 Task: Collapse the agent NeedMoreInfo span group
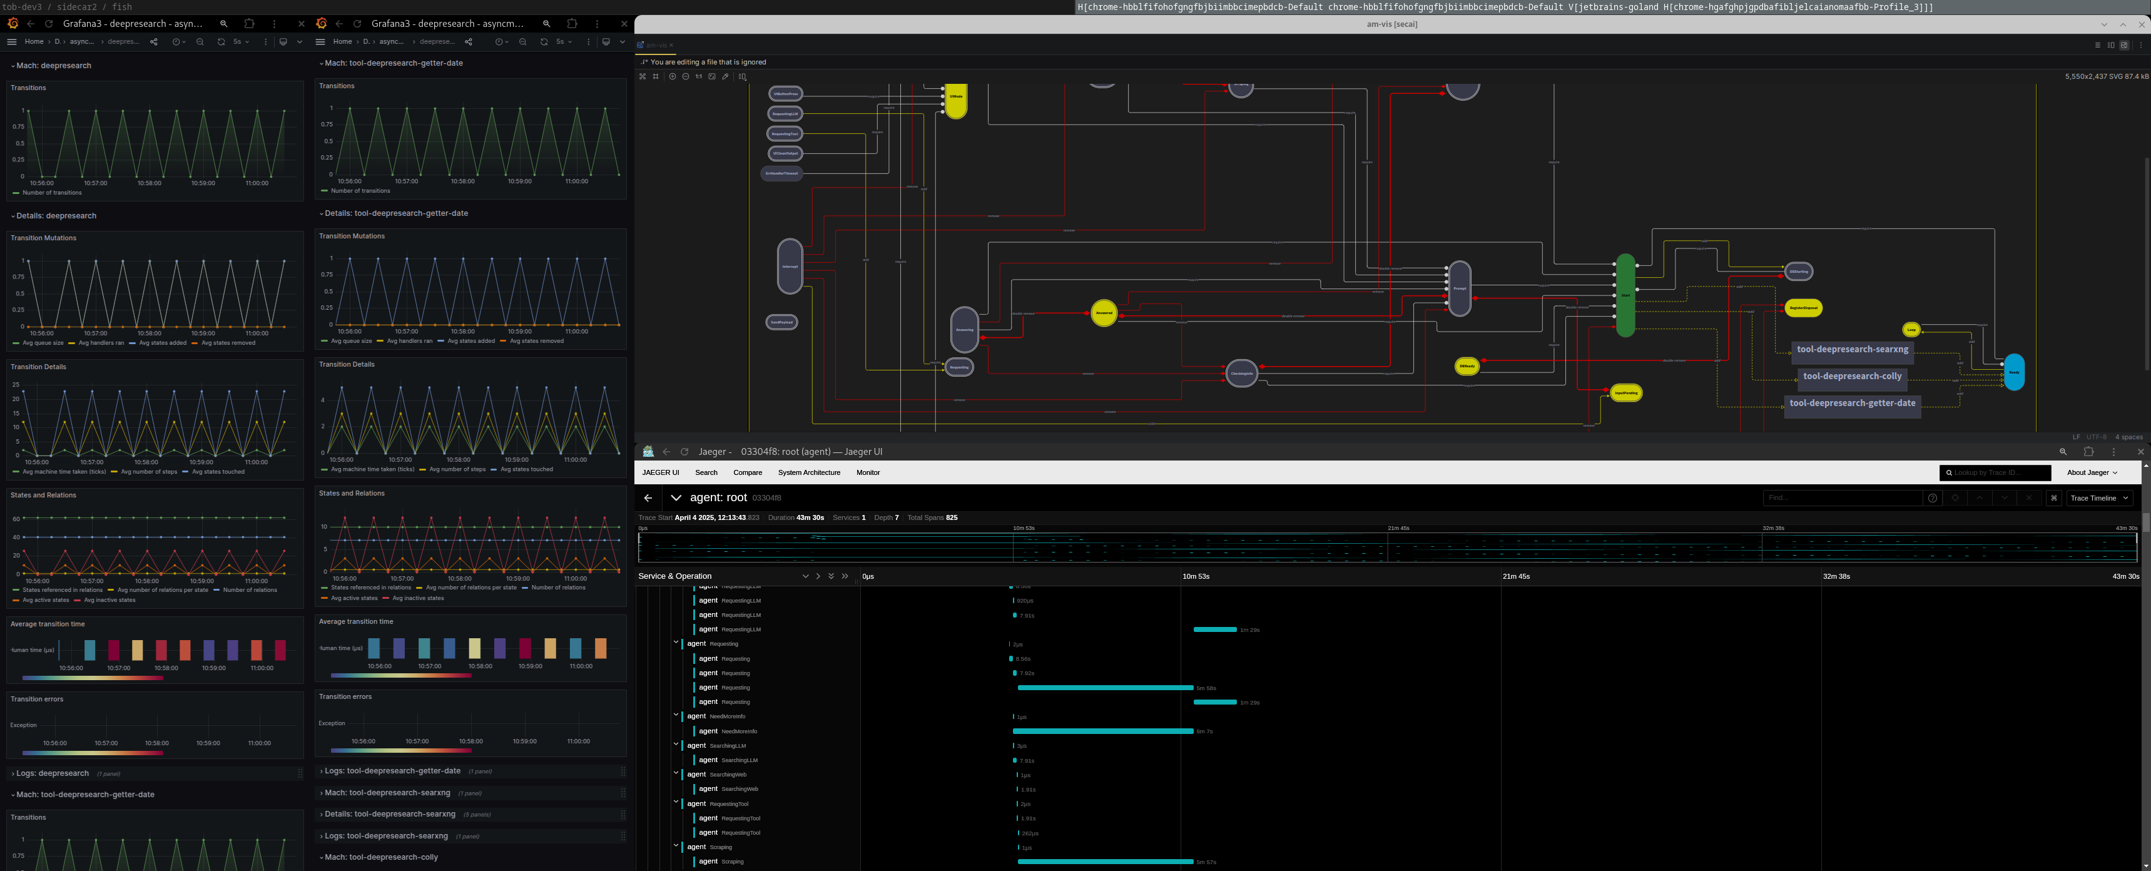(x=676, y=716)
